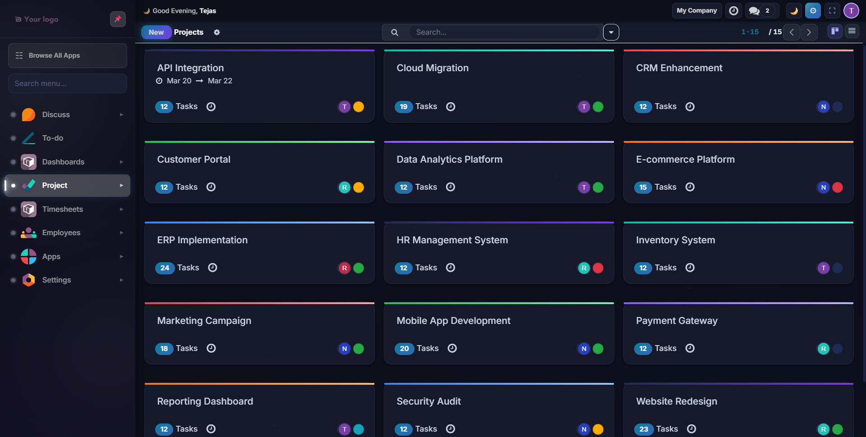This screenshot has height=437, width=866.
Task: Open the To-do menu item
Action: tap(53, 138)
